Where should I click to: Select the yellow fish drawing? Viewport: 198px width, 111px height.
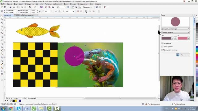[38, 31]
